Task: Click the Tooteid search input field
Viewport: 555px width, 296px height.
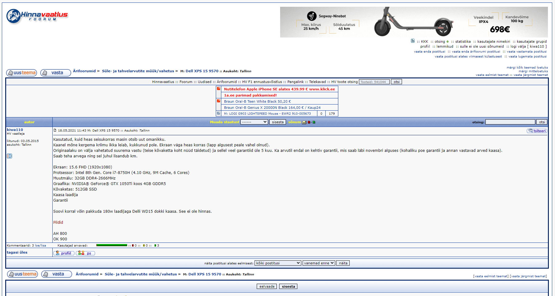Action: coord(374,82)
